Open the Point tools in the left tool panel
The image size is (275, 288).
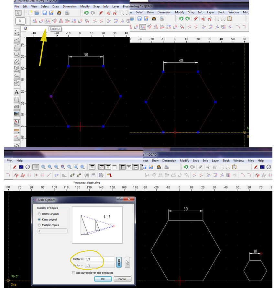pyautogui.click(x=17, y=32)
